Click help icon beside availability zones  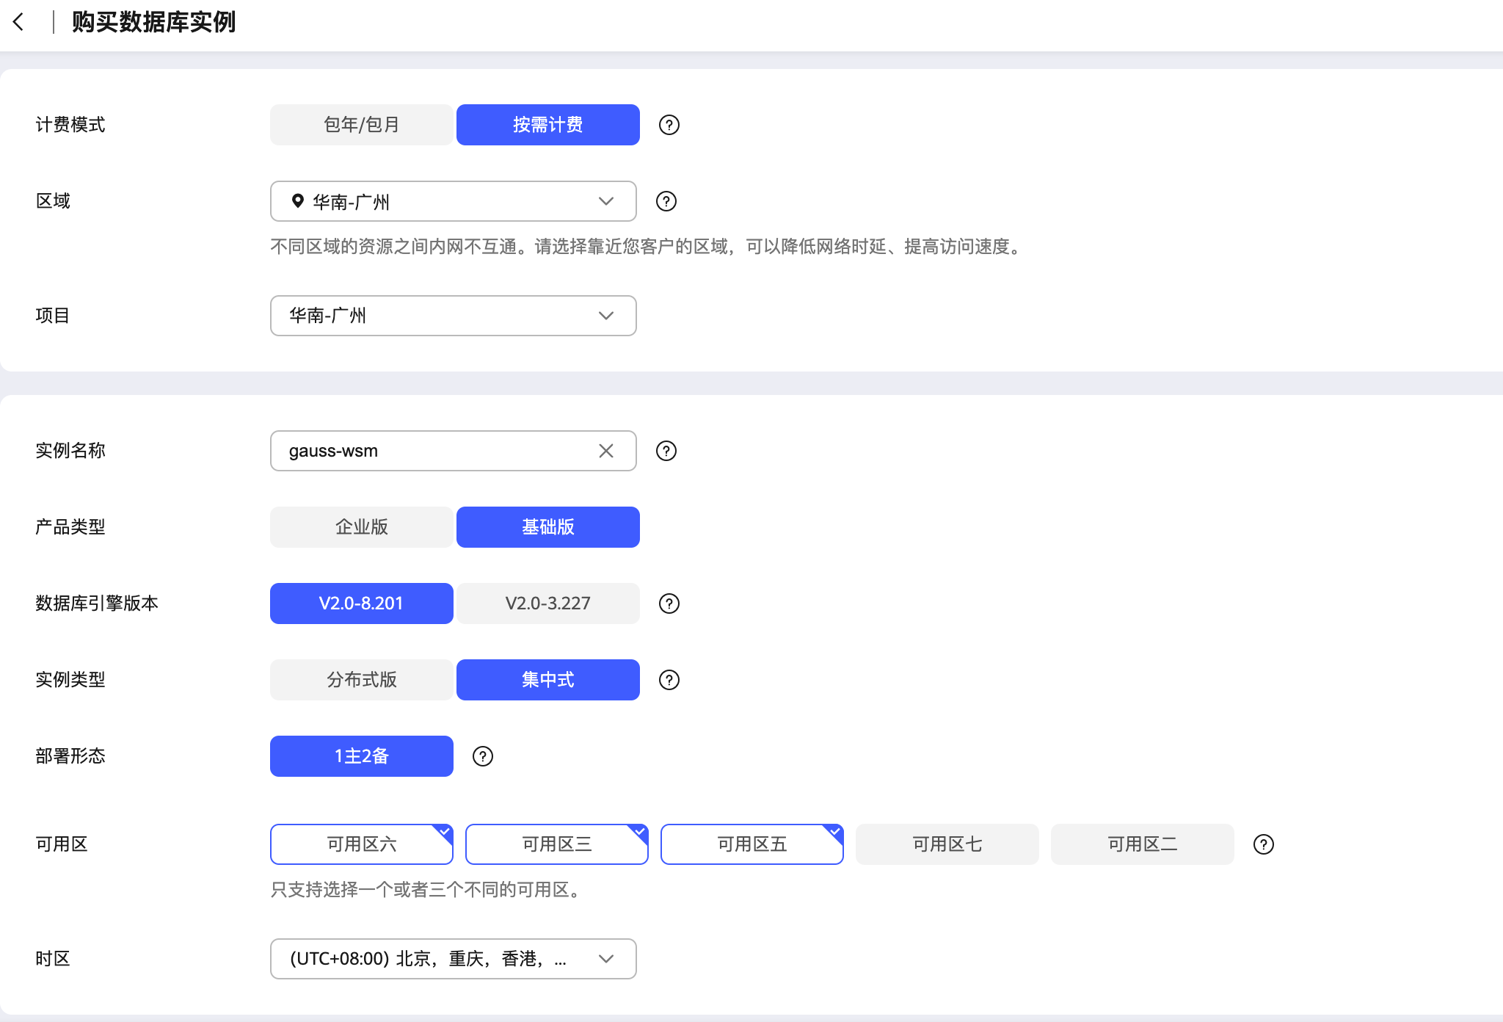[x=1263, y=844]
